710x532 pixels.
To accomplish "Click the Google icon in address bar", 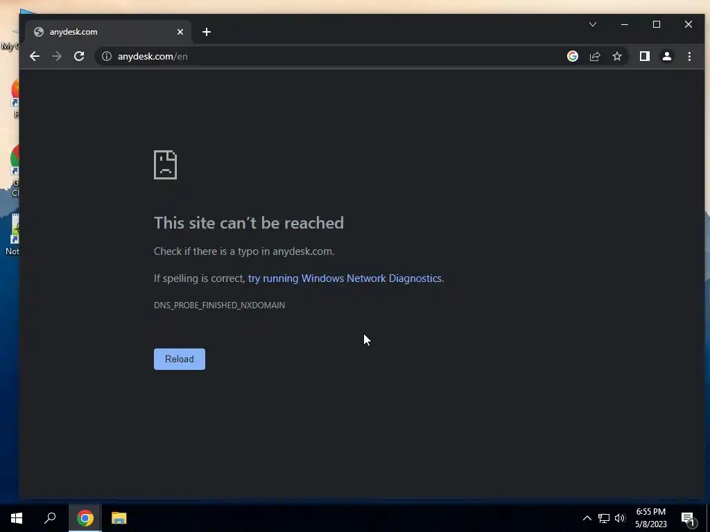I will (x=572, y=56).
